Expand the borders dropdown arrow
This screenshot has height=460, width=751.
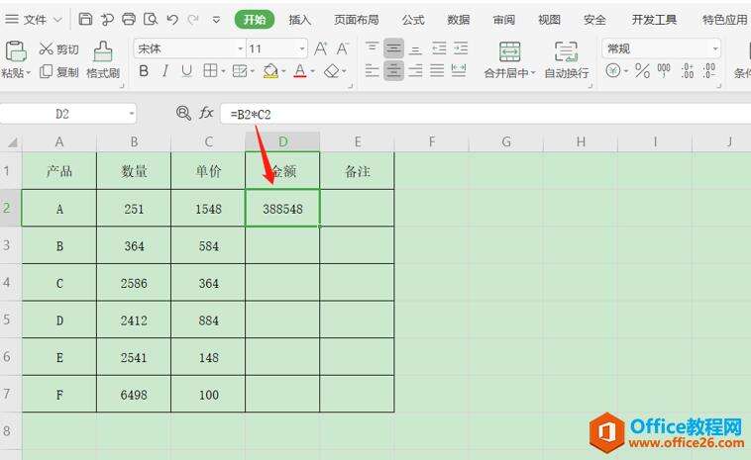coord(223,72)
